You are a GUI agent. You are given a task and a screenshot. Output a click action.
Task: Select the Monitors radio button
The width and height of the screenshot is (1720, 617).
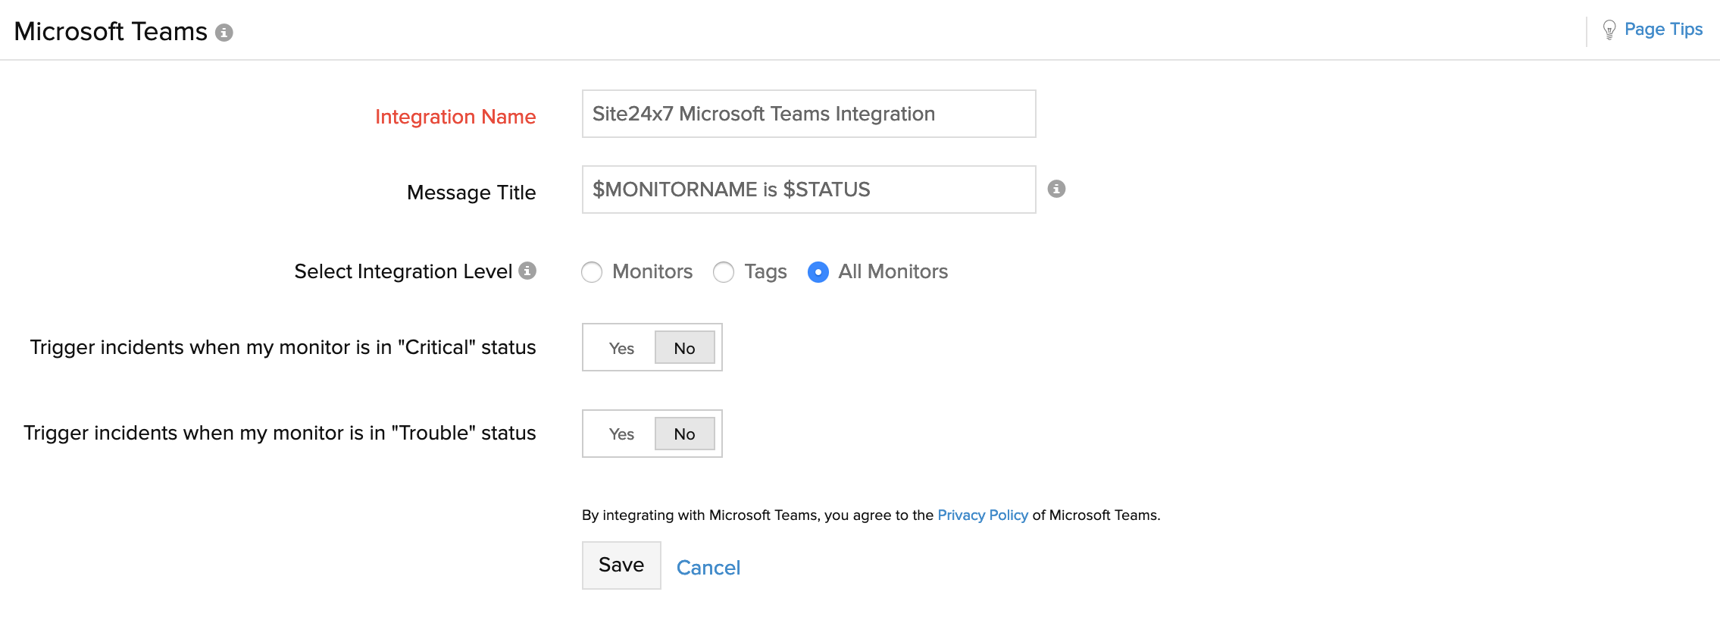point(592,272)
